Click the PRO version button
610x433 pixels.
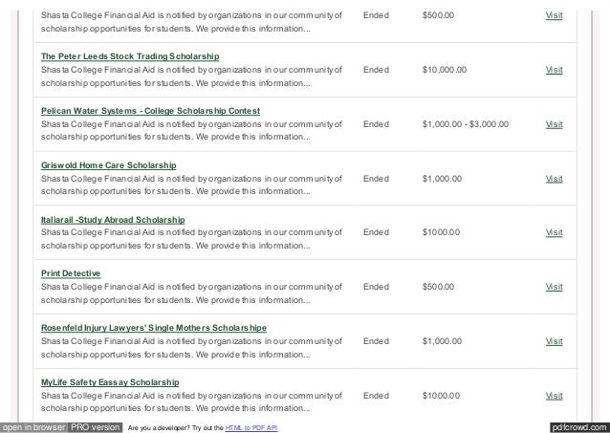(96, 427)
